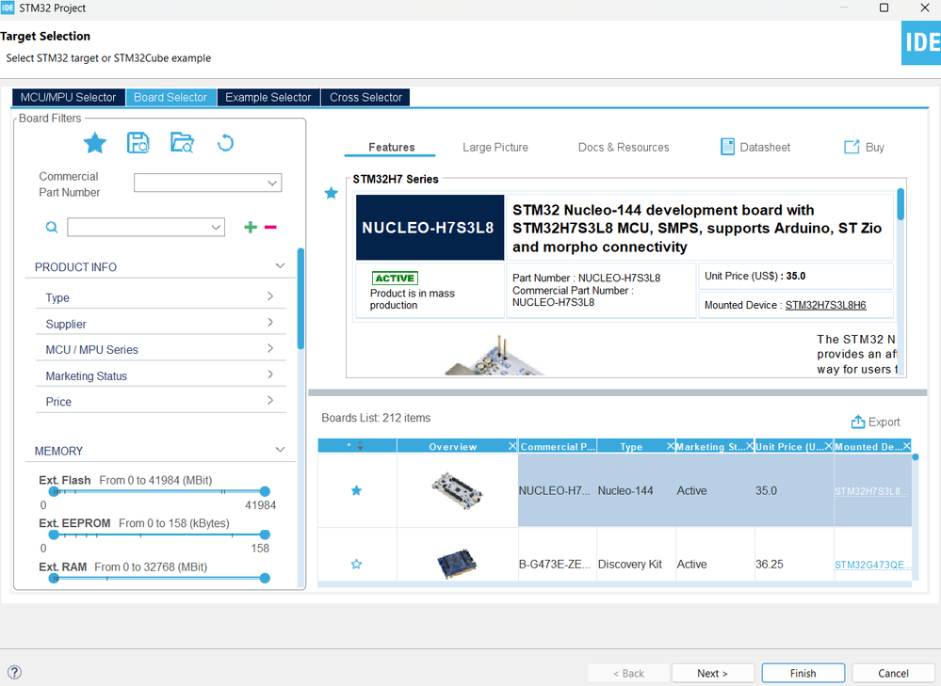
Task: Collapse the MEMORY section chevron
Action: pyautogui.click(x=280, y=450)
